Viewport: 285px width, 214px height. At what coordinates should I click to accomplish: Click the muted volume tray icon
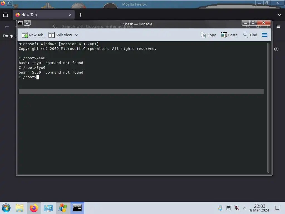237,208
